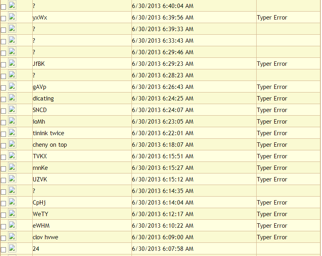This screenshot has width=322, height=256.
Task: Enable the checkbox beside WeTY
Action: point(4,215)
